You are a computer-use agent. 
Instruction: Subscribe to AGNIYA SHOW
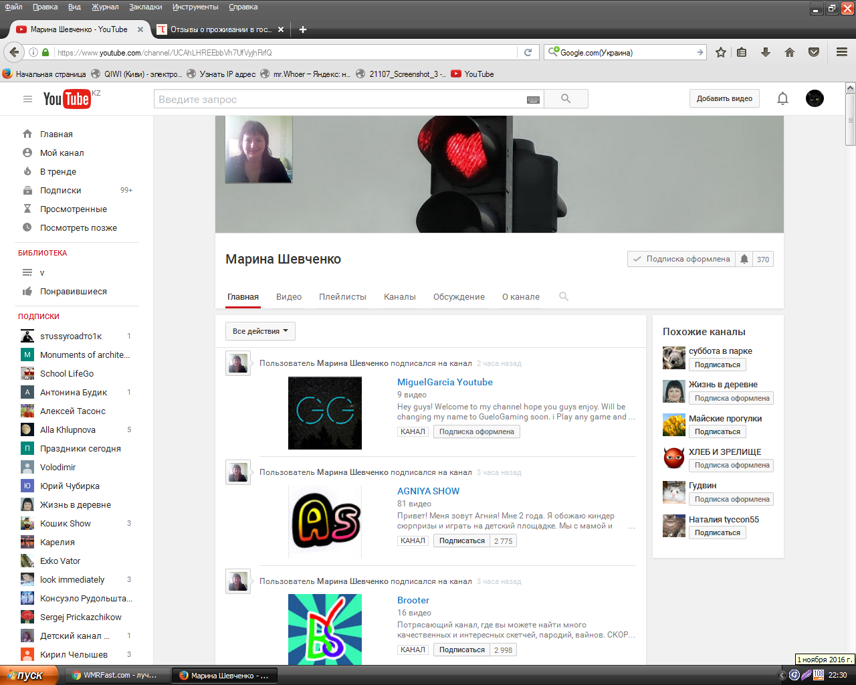(461, 541)
